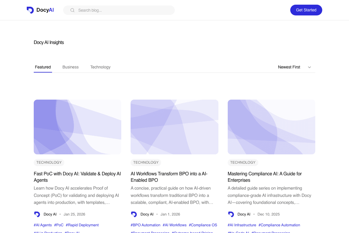Screen dimensions: 349x233
Task: Click the TECHNOLOGY badge on first card
Action: pos(49,163)
